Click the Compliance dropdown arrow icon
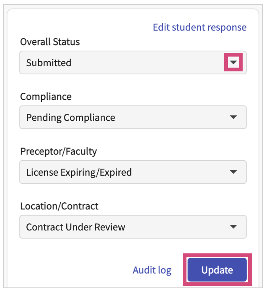 [234, 117]
